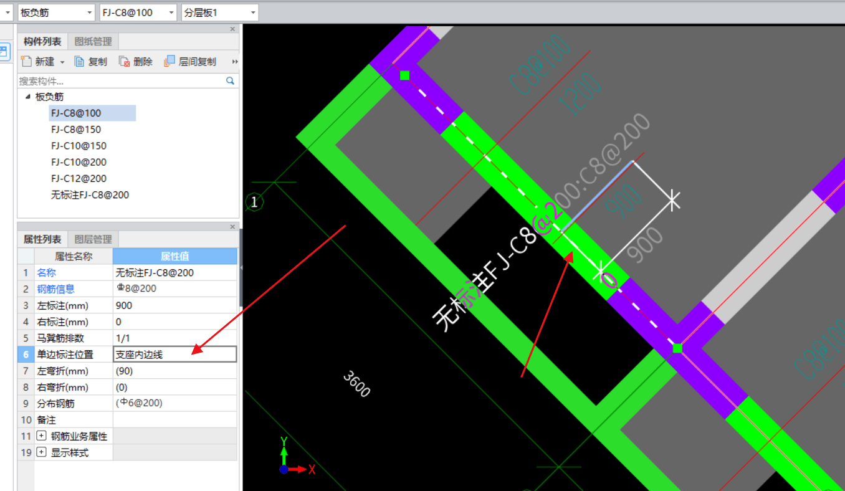Click the upper green grip square on rebar line
Image resolution: width=845 pixels, height=491 pixels.
tap(404, 75)
